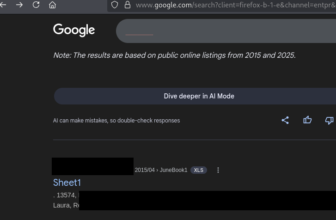Select the 13574 snippet text
336x220 pixels.
(x=66, y=195)
